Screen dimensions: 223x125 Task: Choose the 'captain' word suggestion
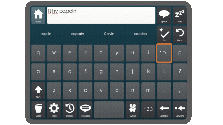(x=78, y=34)
